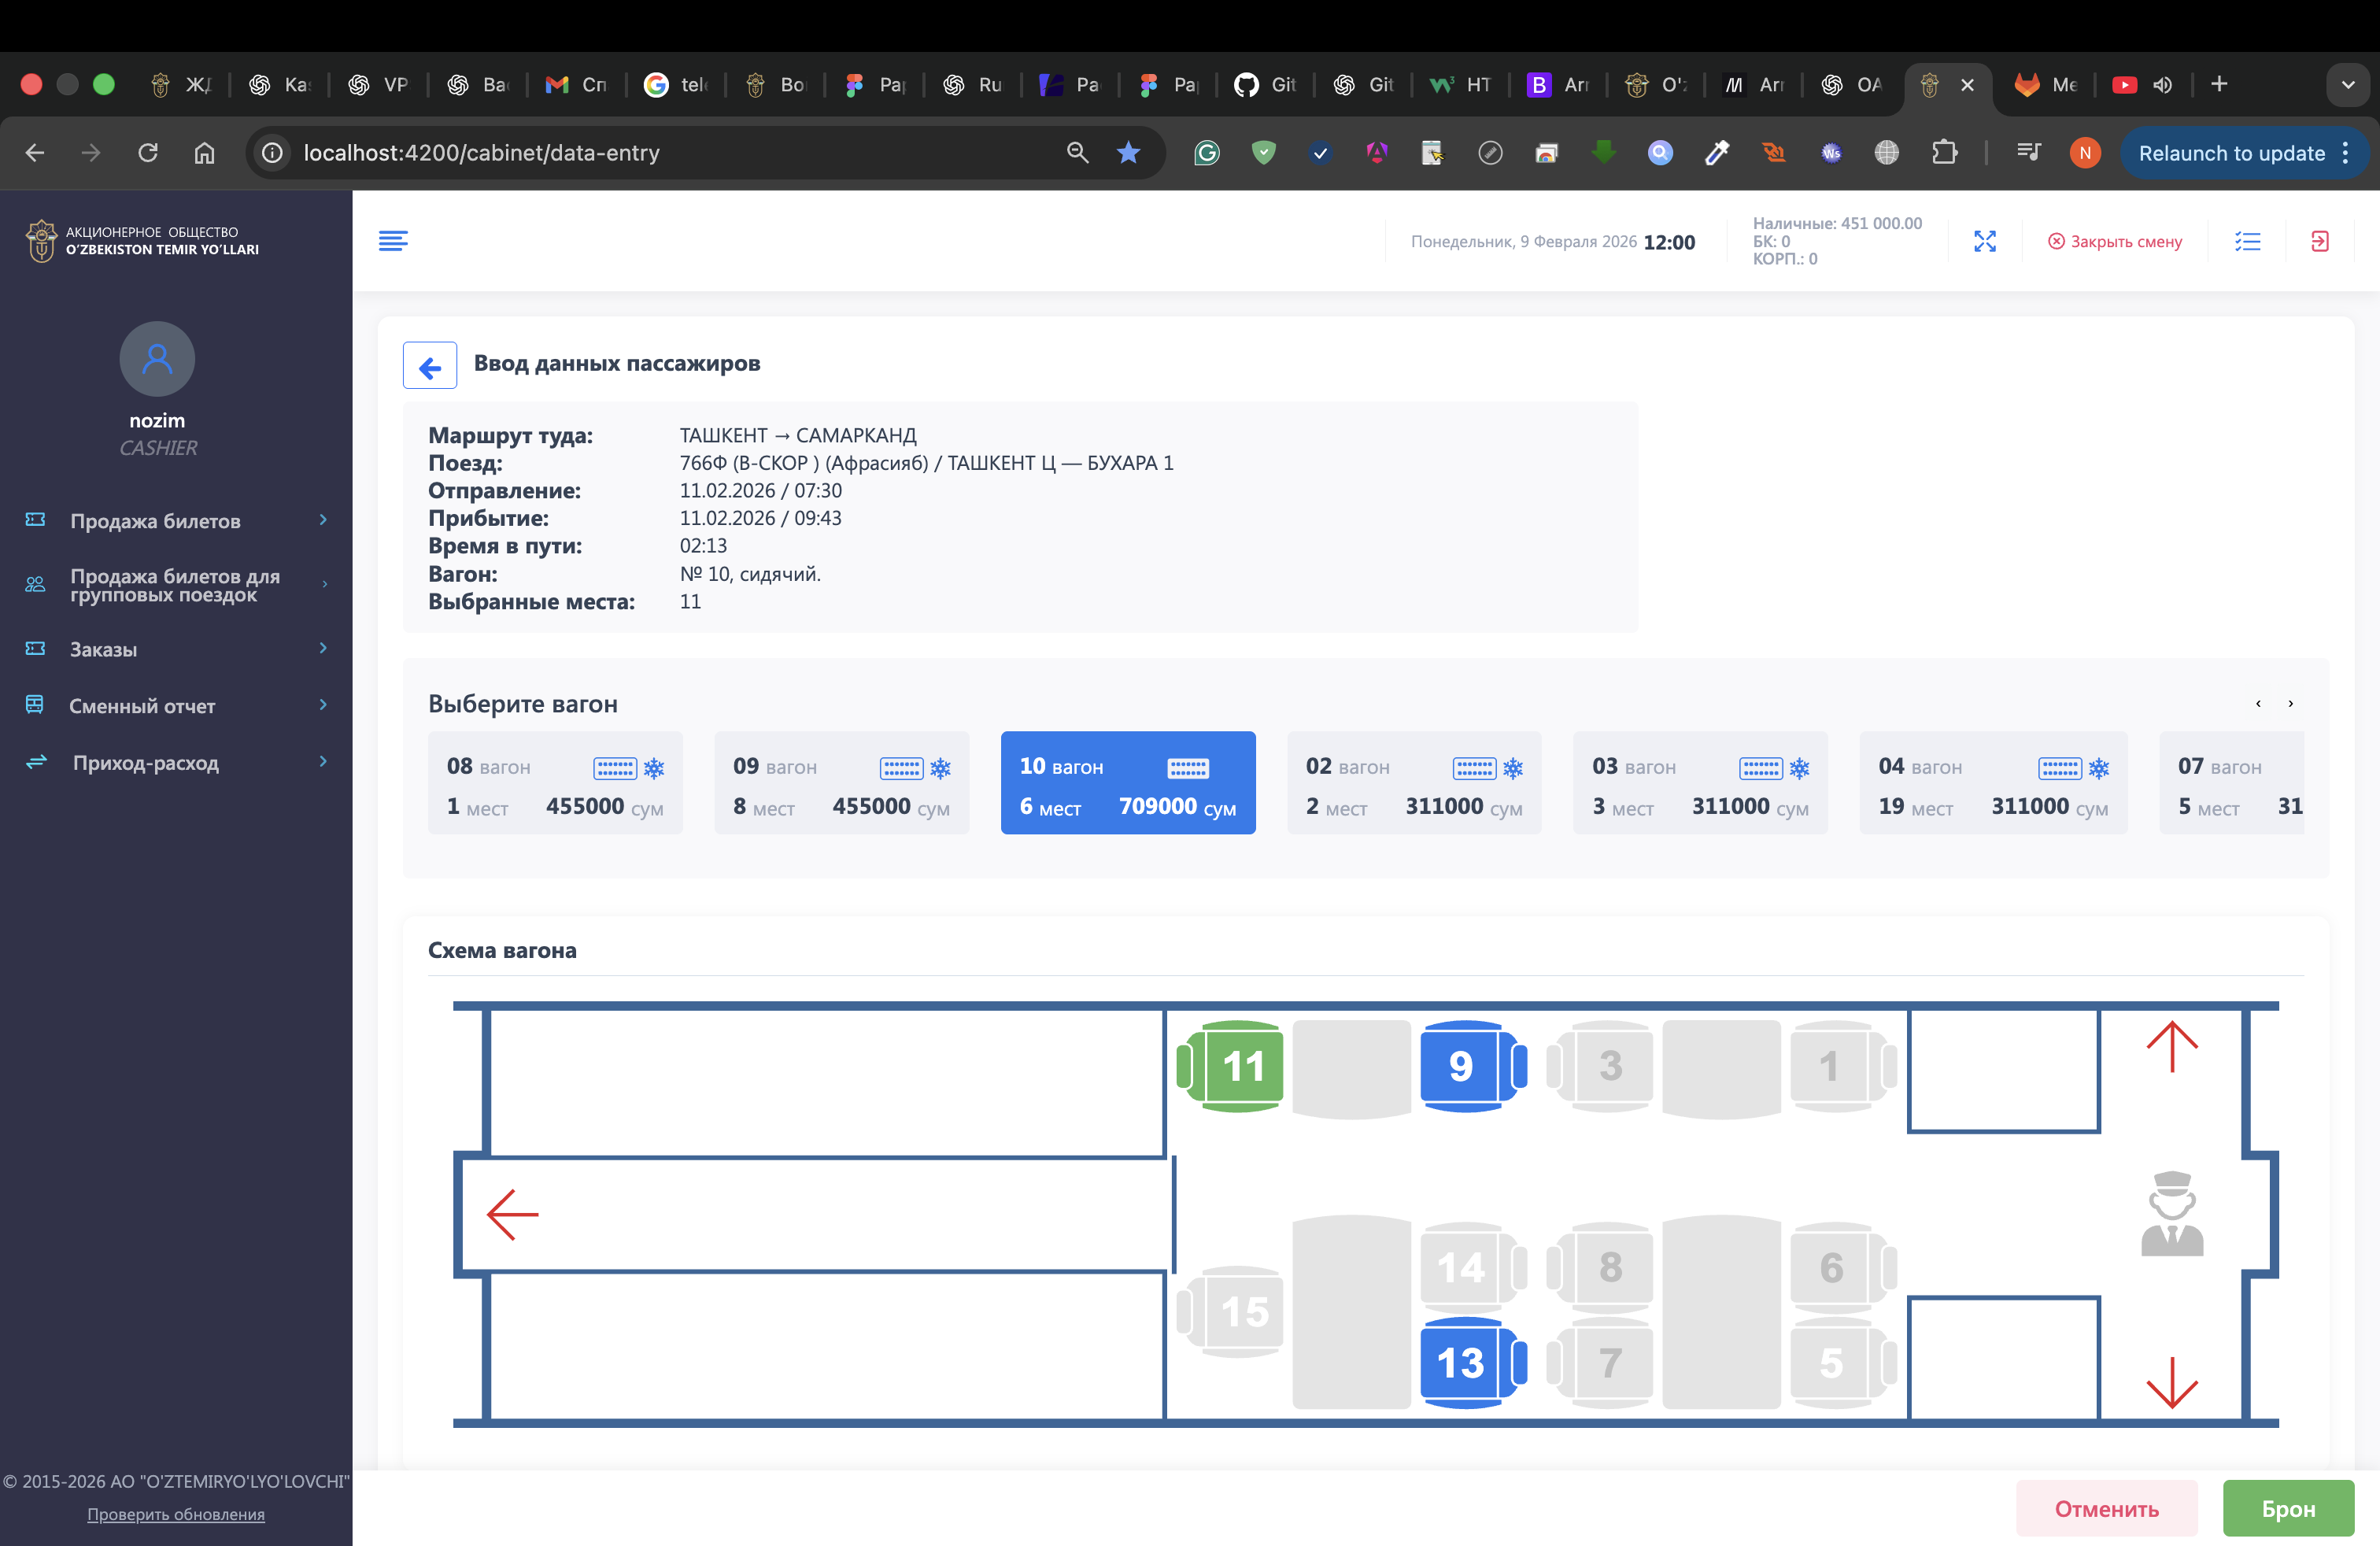Click the right arrow to scroll wagon list
This screenshot has width=2380, height=1546.
[x=2291, y=703]
